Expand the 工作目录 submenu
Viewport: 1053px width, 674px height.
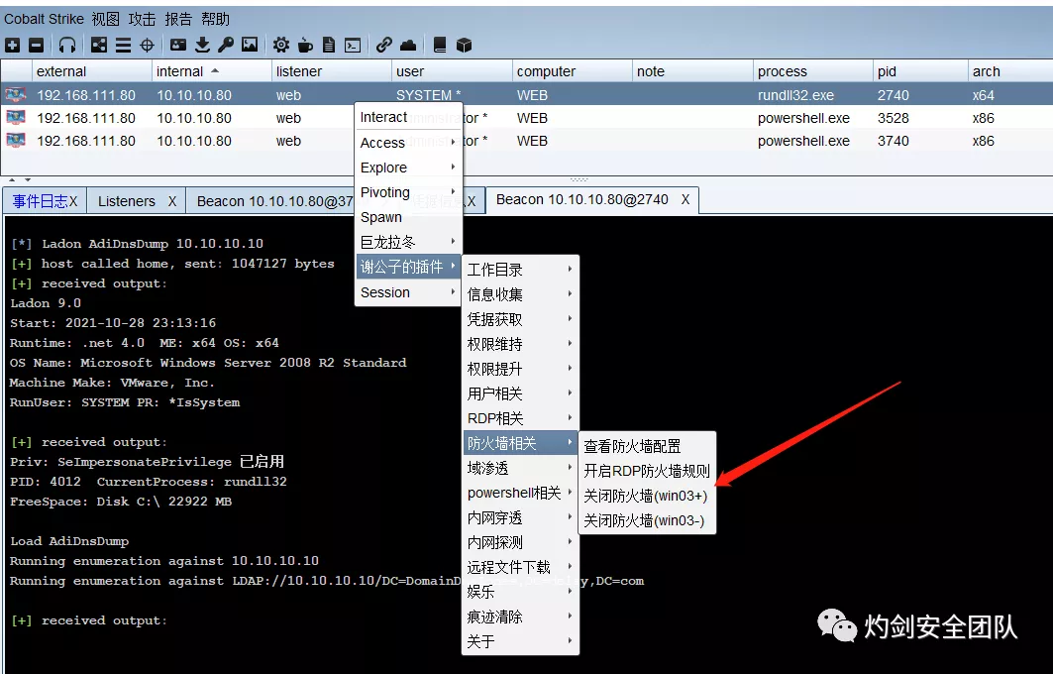[x=520, y=270]
